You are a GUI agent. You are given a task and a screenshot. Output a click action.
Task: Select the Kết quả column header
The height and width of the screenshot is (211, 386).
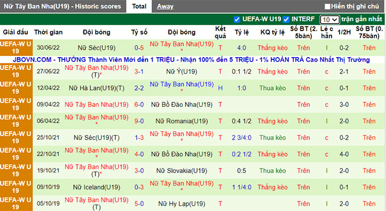pyautogui.click(x=220, y=32)
